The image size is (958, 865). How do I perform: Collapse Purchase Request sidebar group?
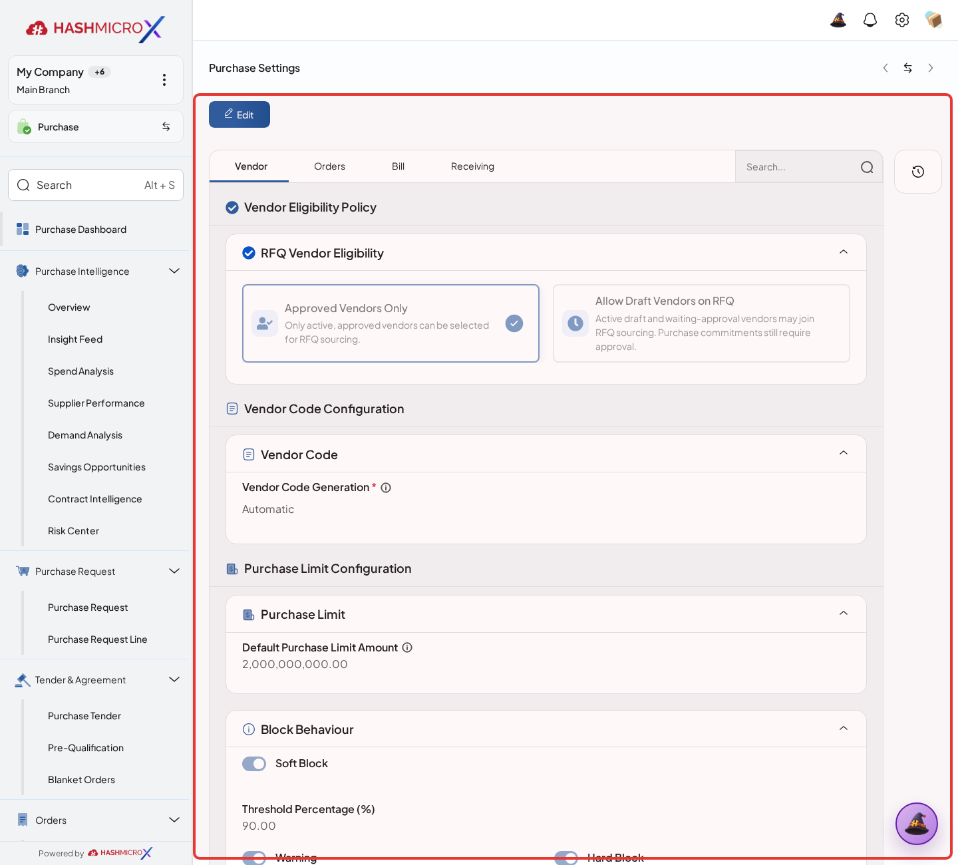tap(174, 571)
